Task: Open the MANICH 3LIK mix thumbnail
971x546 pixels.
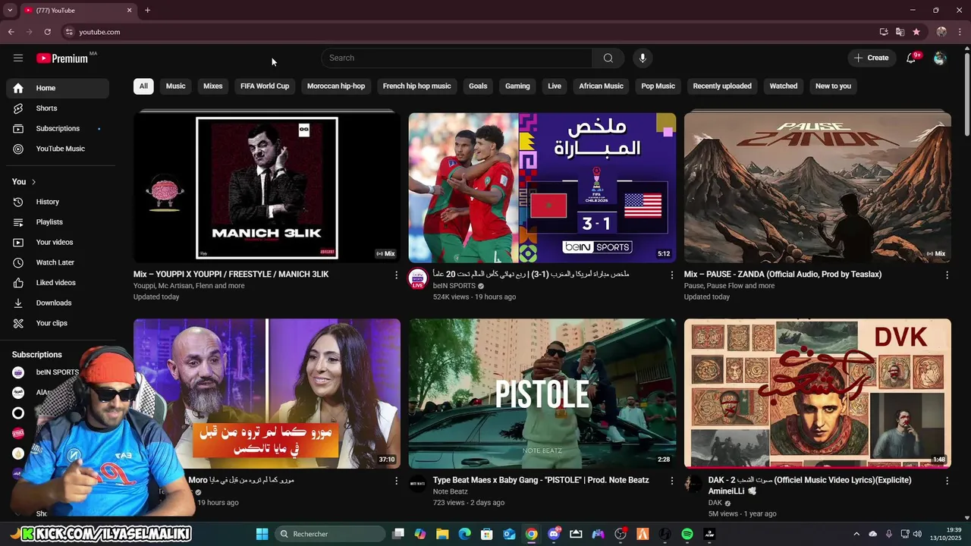Action: [x=267, y=187]
